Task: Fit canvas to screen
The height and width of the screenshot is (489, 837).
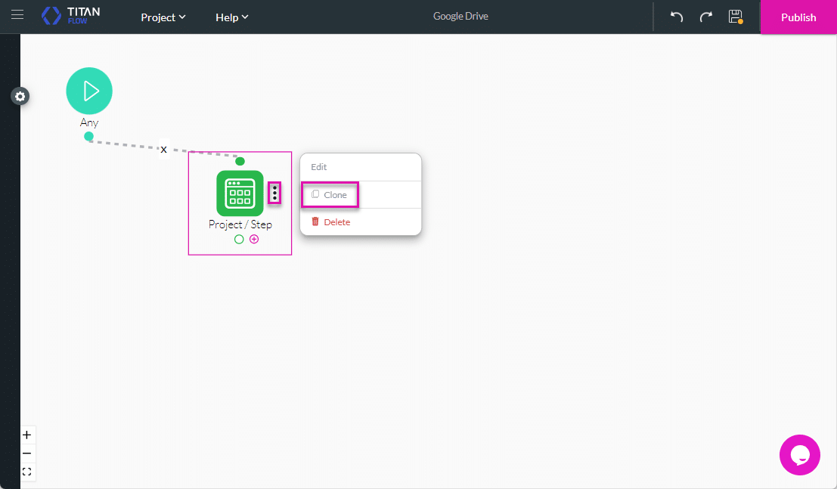Action: pyautogui.click(x=26, y=472)
